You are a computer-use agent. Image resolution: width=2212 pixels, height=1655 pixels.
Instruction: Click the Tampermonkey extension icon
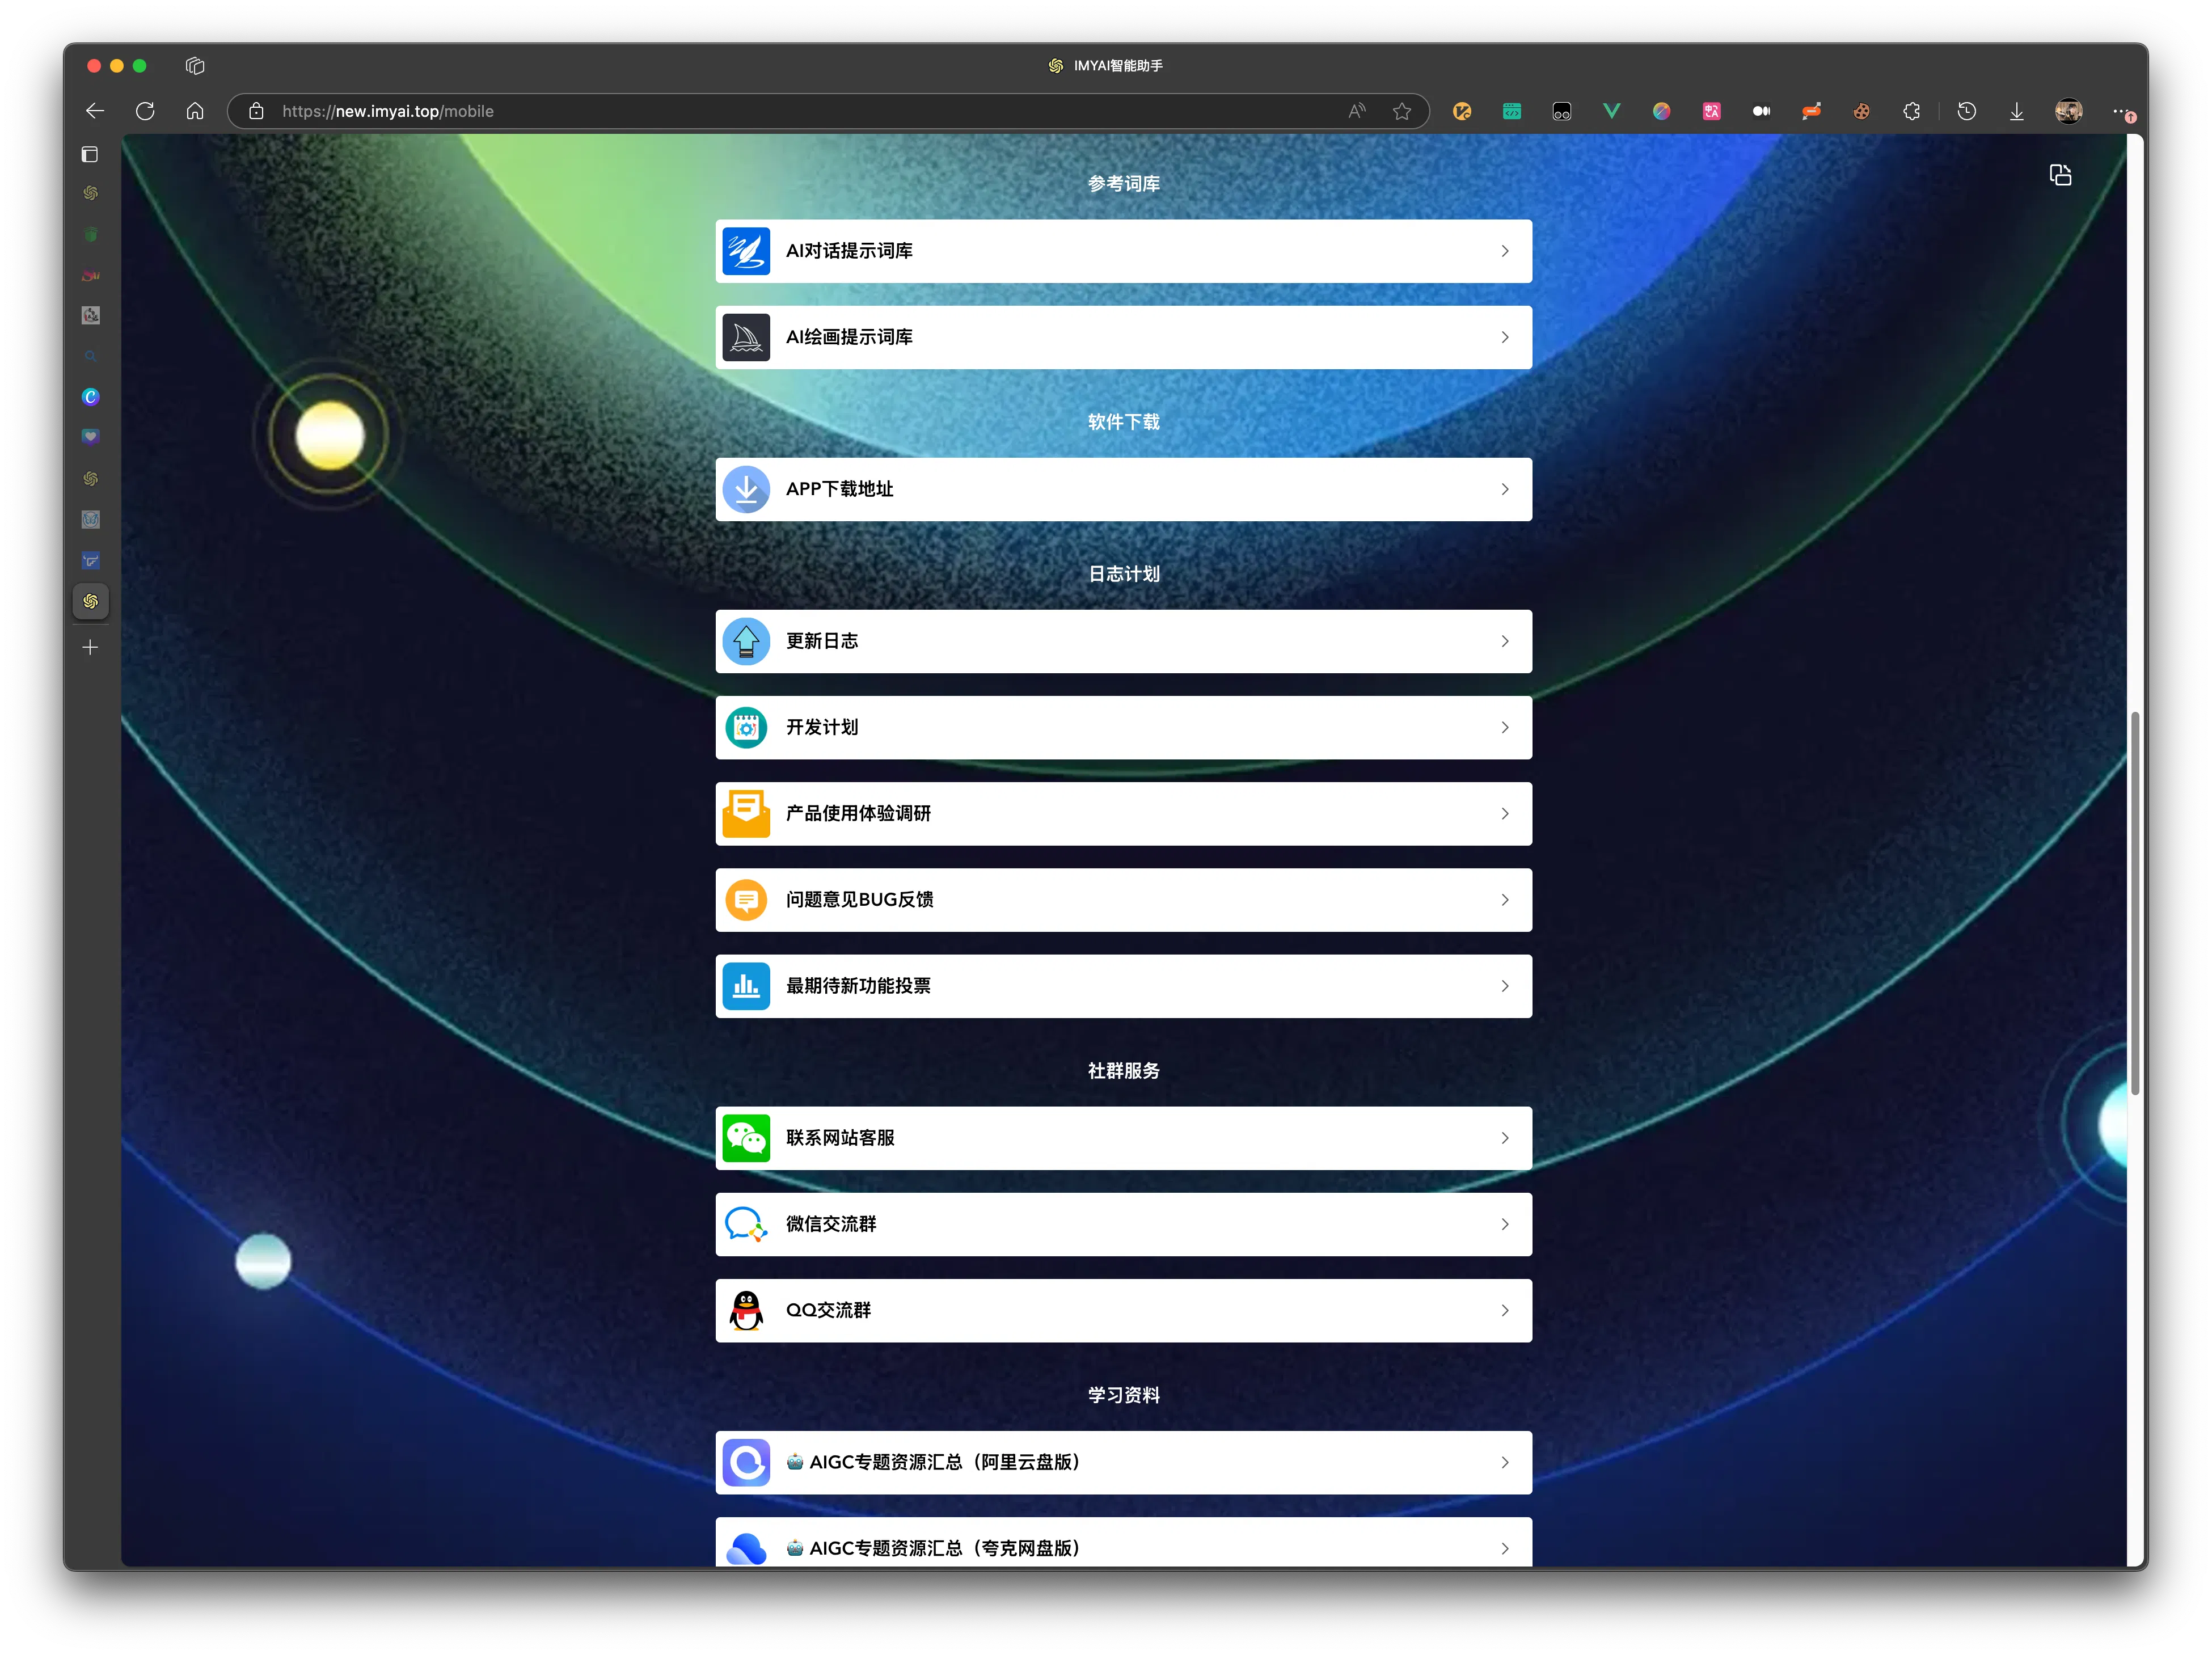1561,111
